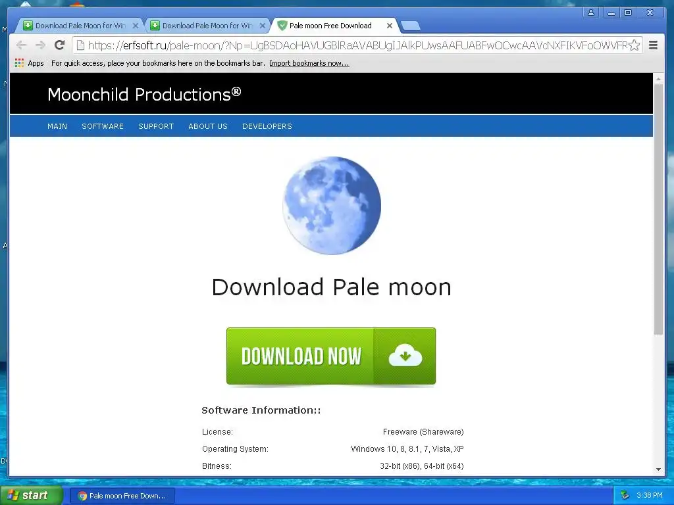Click the Download Pale moon heading
Screen dimensions: 674x505
tap(332, 287)
